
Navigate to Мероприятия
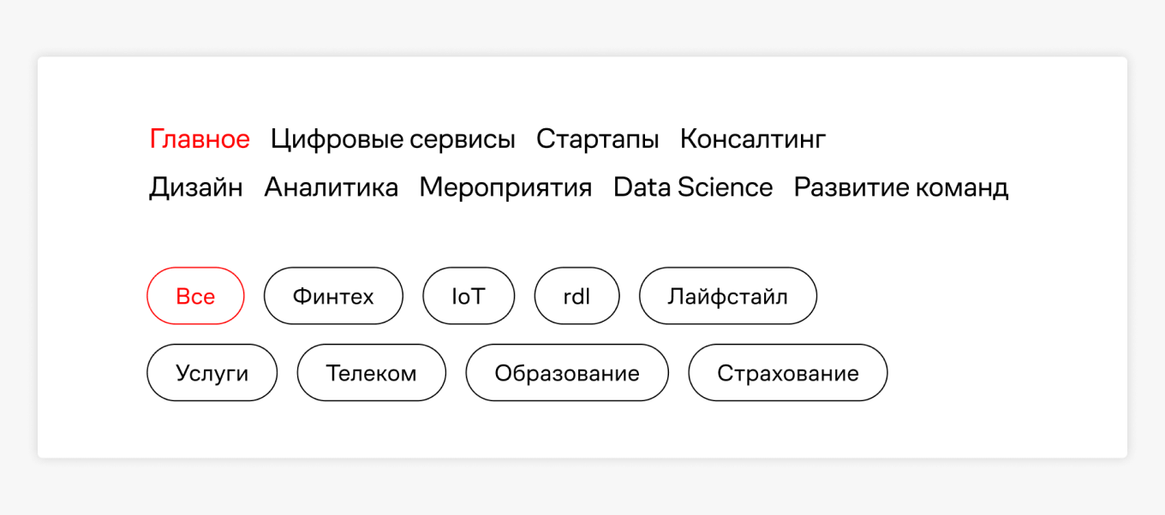point(505,187)
